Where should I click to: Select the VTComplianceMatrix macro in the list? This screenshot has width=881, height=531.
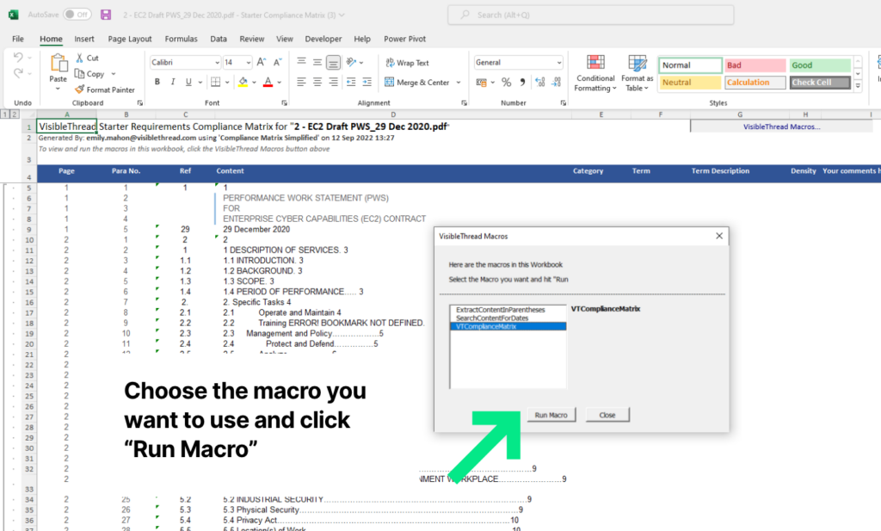click(x=508, y=326)
